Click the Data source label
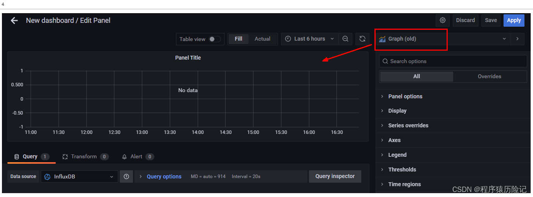Viewport: 533px width, 197px height. pyautogui.click(x=23, y=176)
